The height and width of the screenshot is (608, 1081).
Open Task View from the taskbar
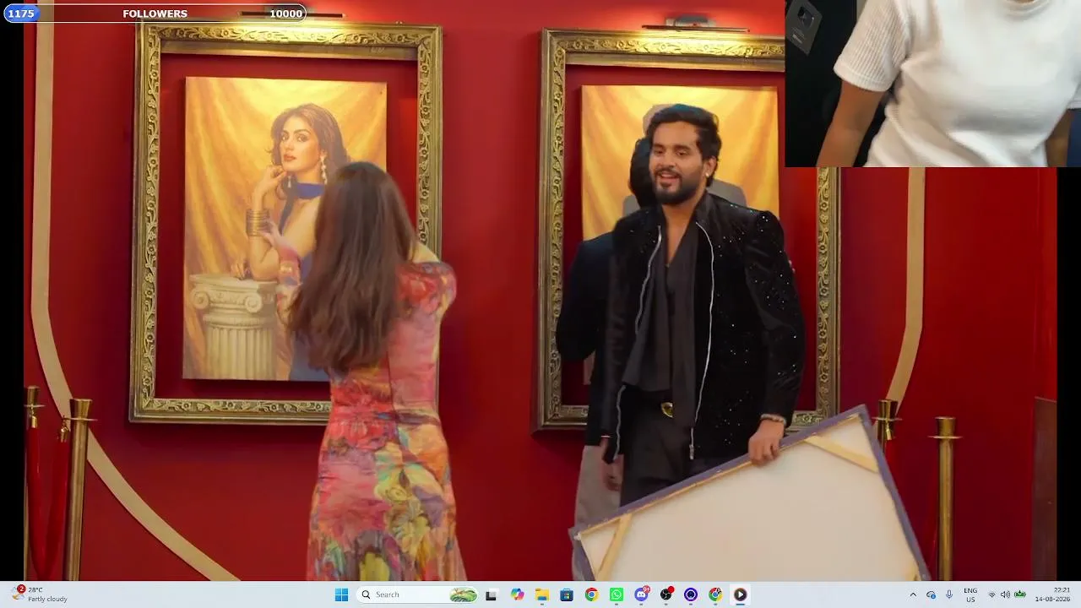coord(491,594)
